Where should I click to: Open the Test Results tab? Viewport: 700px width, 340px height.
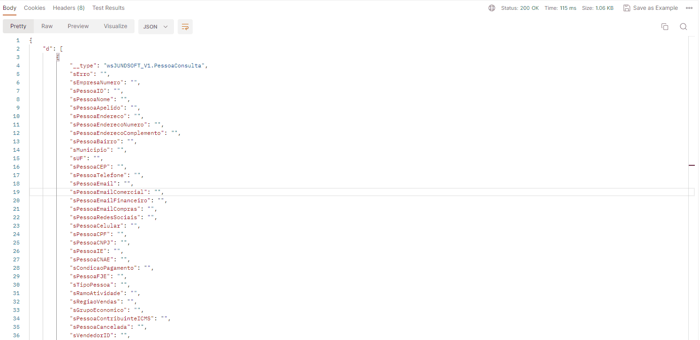tap(108, 8)
